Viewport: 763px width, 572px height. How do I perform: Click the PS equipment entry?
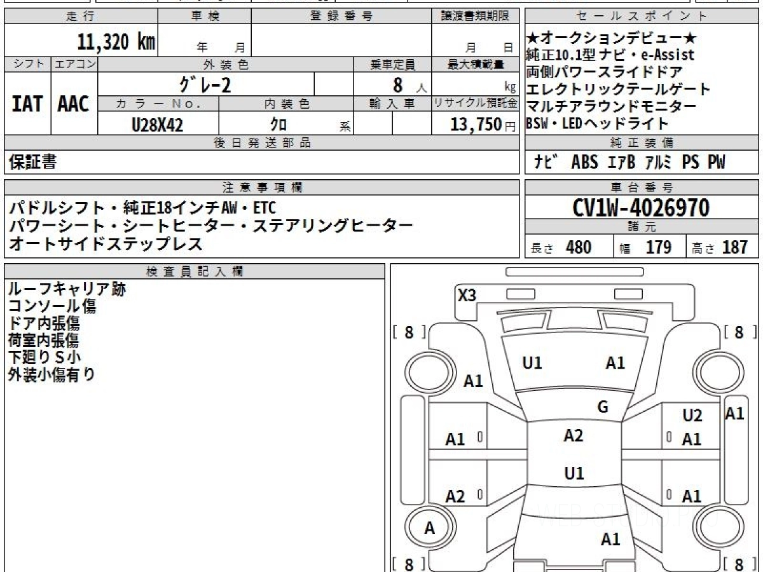691,163
